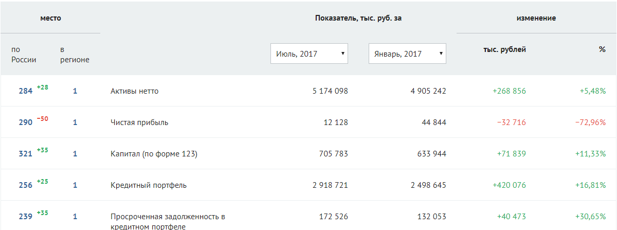Open the Активы нетто indicator
This screenshot has width=617, height=230.
(x=135, y=91)
